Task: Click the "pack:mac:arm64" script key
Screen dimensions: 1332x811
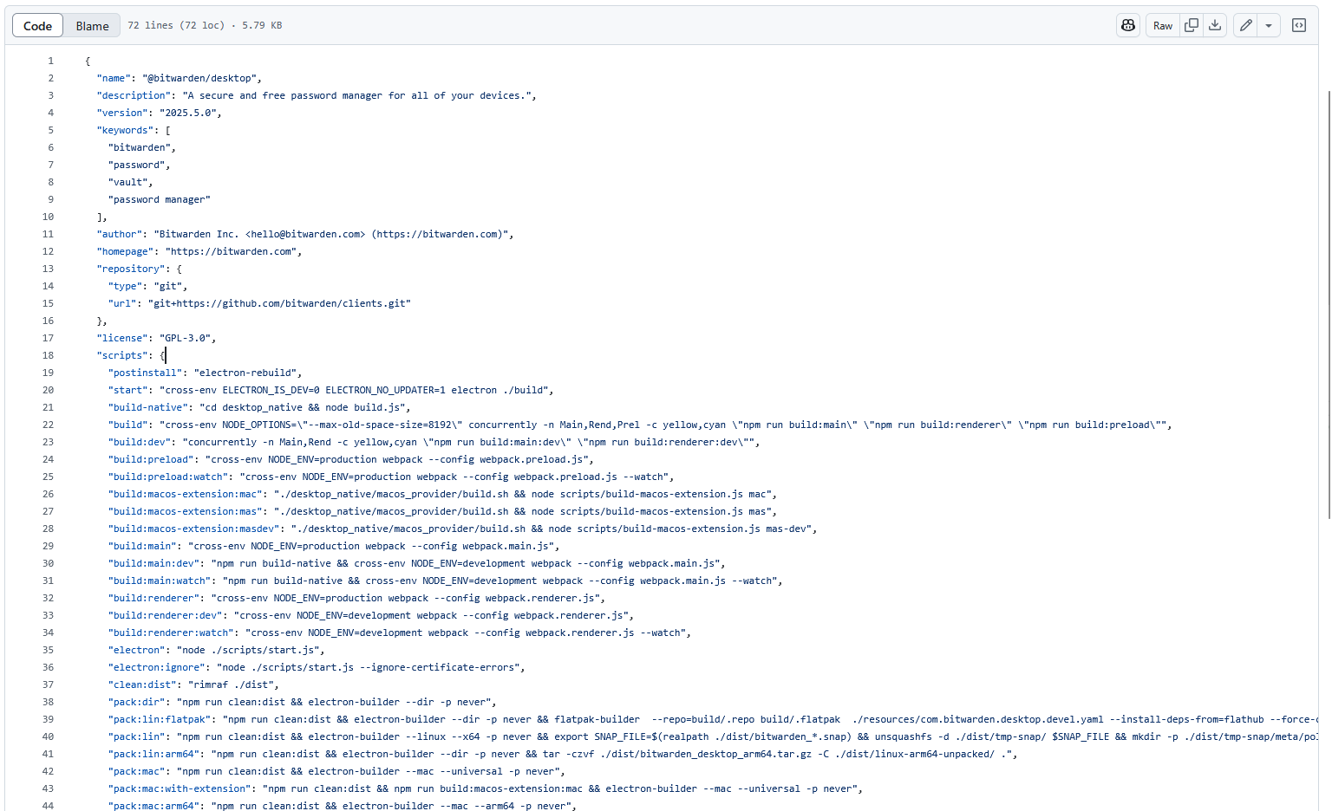Action: pos(153,806)
